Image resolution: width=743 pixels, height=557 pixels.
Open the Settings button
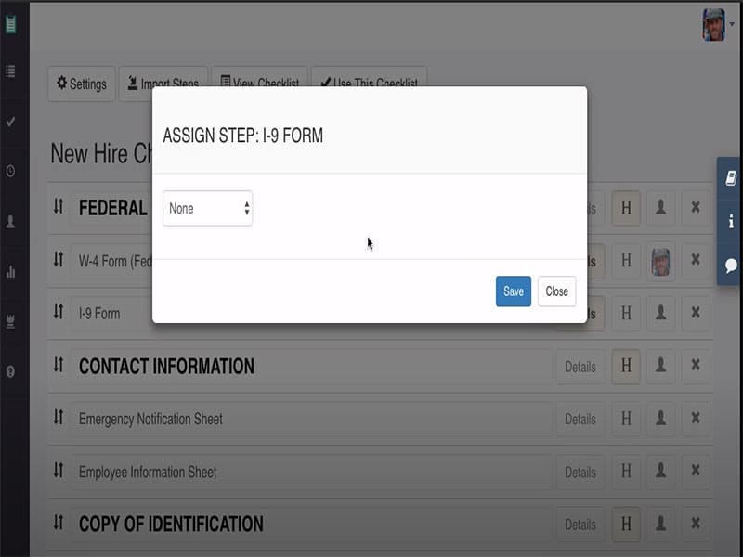[x=82, y=84]
